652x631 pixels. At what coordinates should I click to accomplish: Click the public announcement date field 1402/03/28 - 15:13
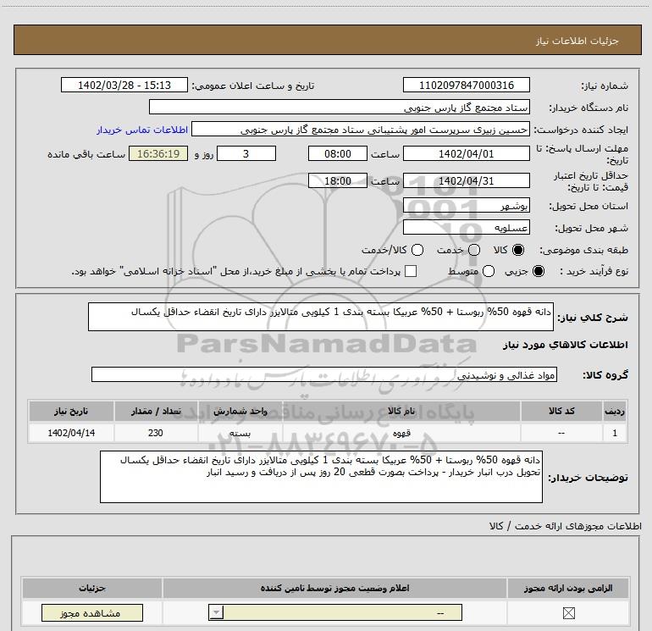point(124,86)
